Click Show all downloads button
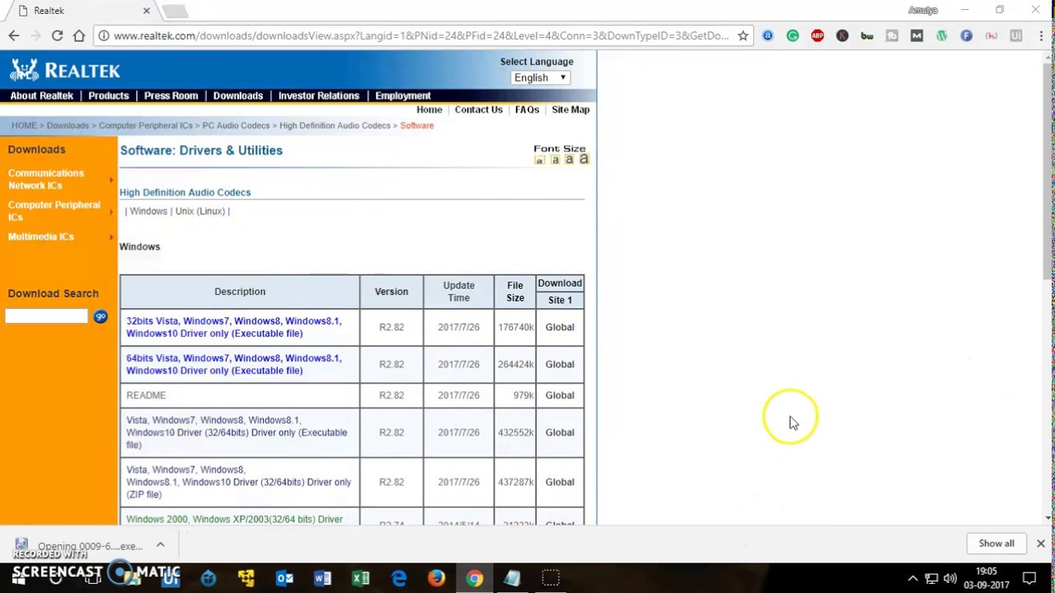This screenshot has width=1055, height=593. tap(996, 544)
